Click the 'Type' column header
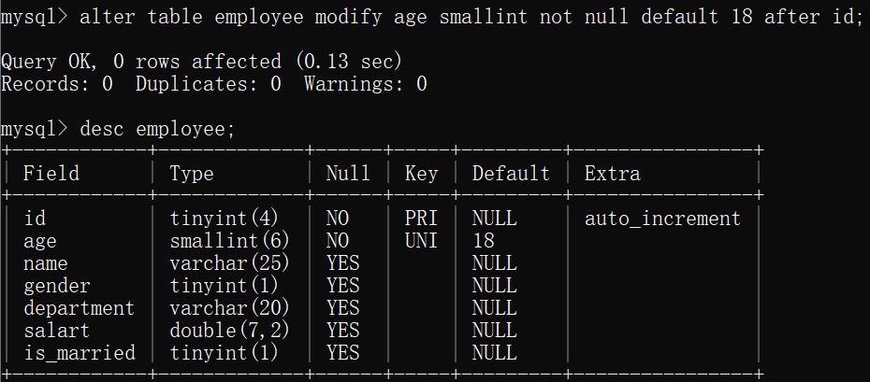 192,174
